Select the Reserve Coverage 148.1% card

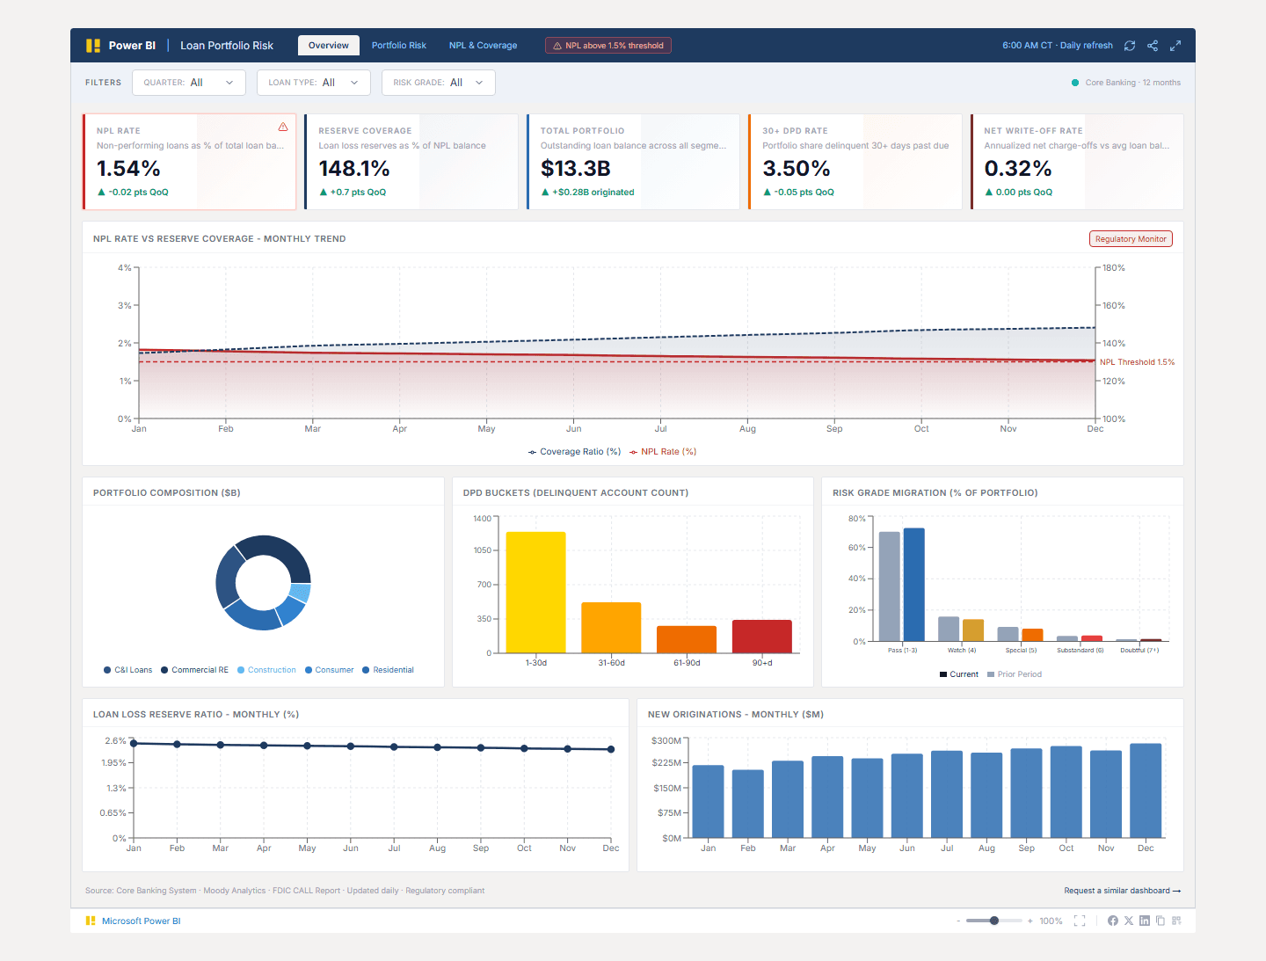(x=411, y=162)
